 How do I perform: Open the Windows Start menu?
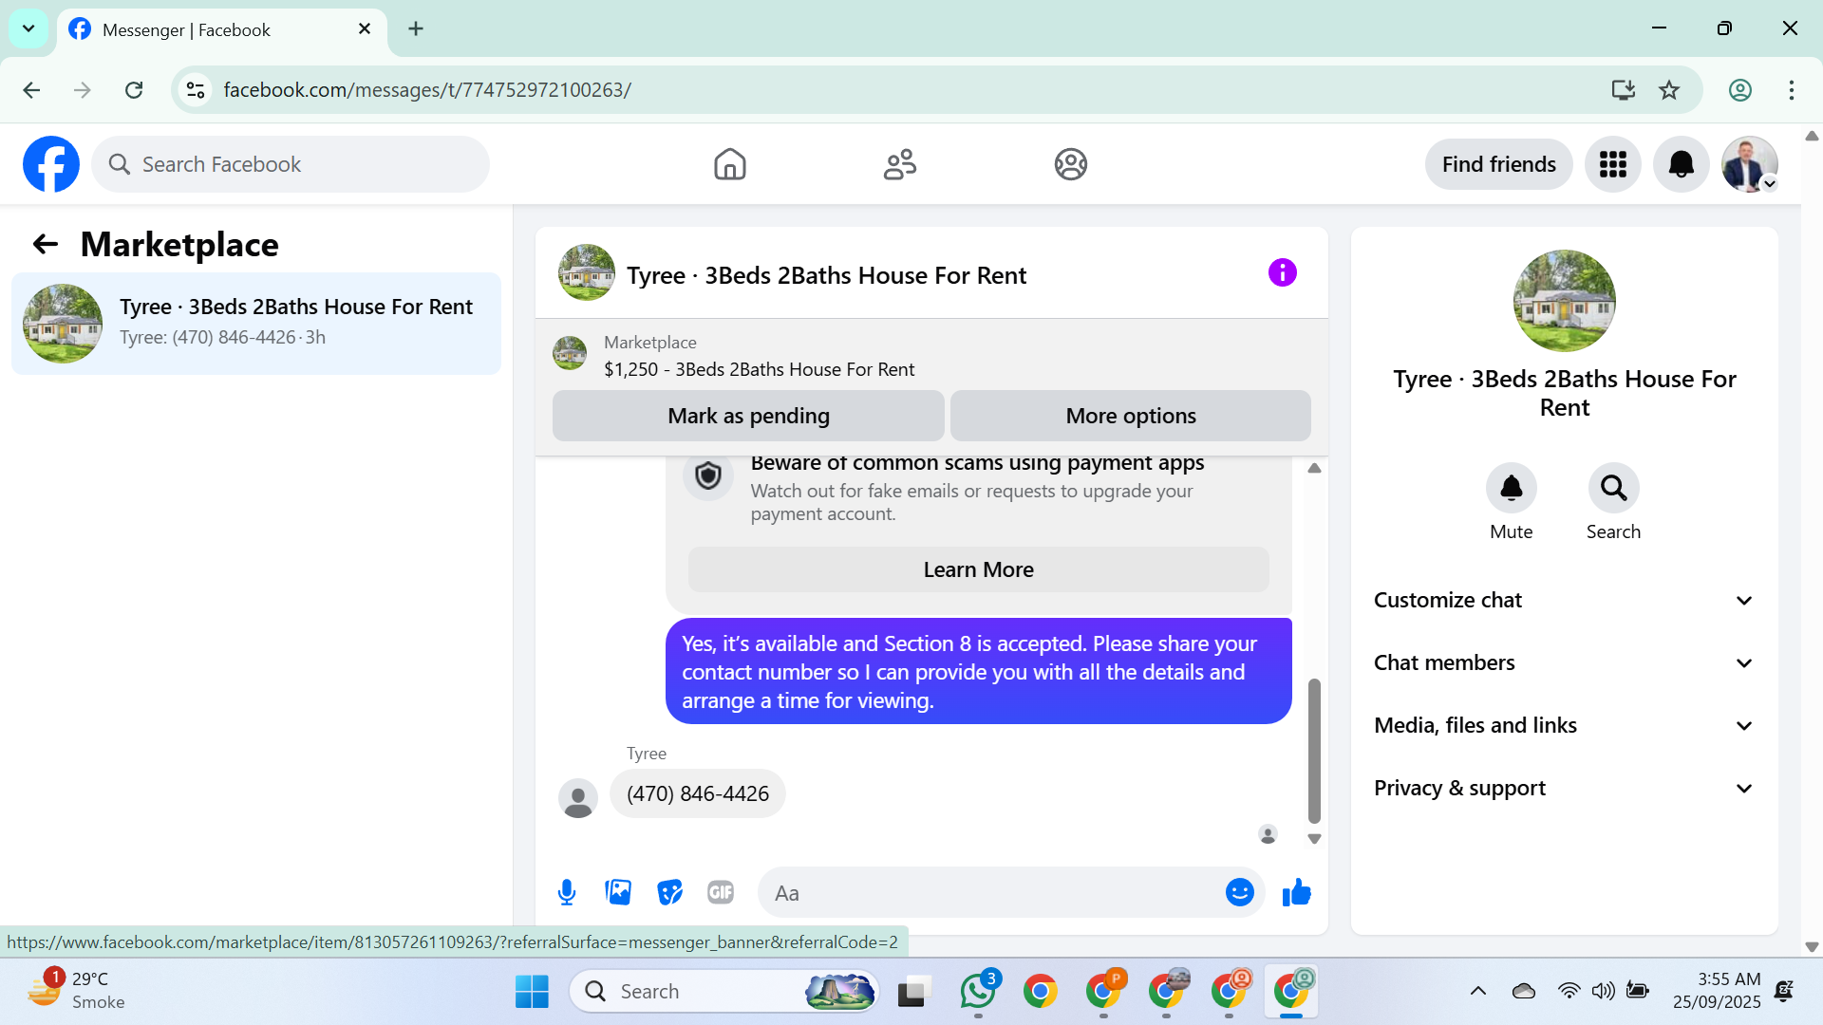coord(532,992)
